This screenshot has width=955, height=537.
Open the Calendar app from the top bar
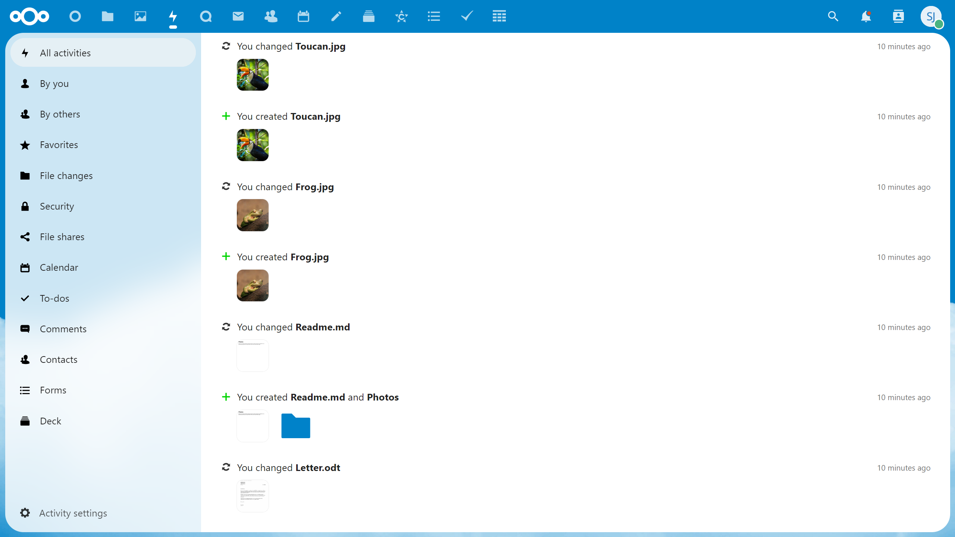click(303, 16)
